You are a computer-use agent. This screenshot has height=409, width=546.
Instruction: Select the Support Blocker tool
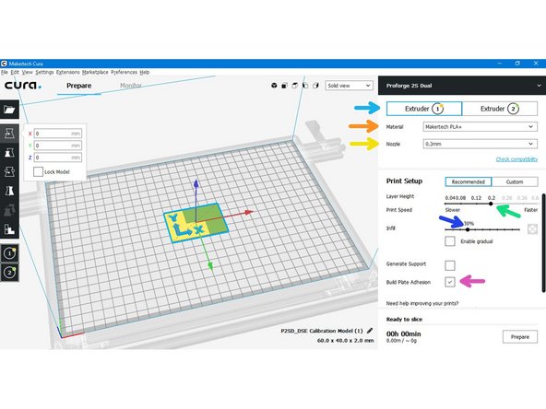(9, 228)
